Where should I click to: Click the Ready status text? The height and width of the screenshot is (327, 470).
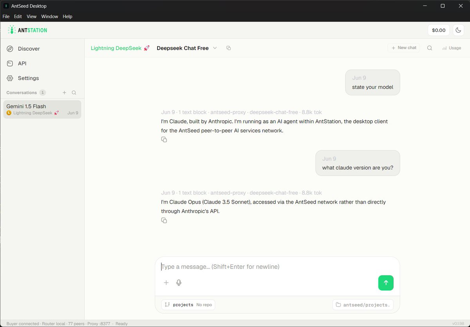(122, 324)
